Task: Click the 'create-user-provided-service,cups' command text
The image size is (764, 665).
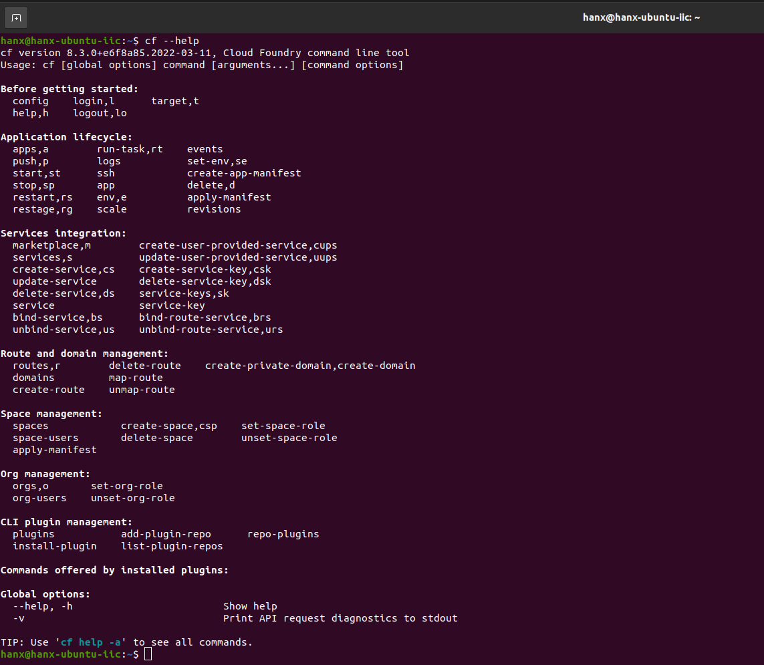Action: pyautogui.click(x=238, y=245)
